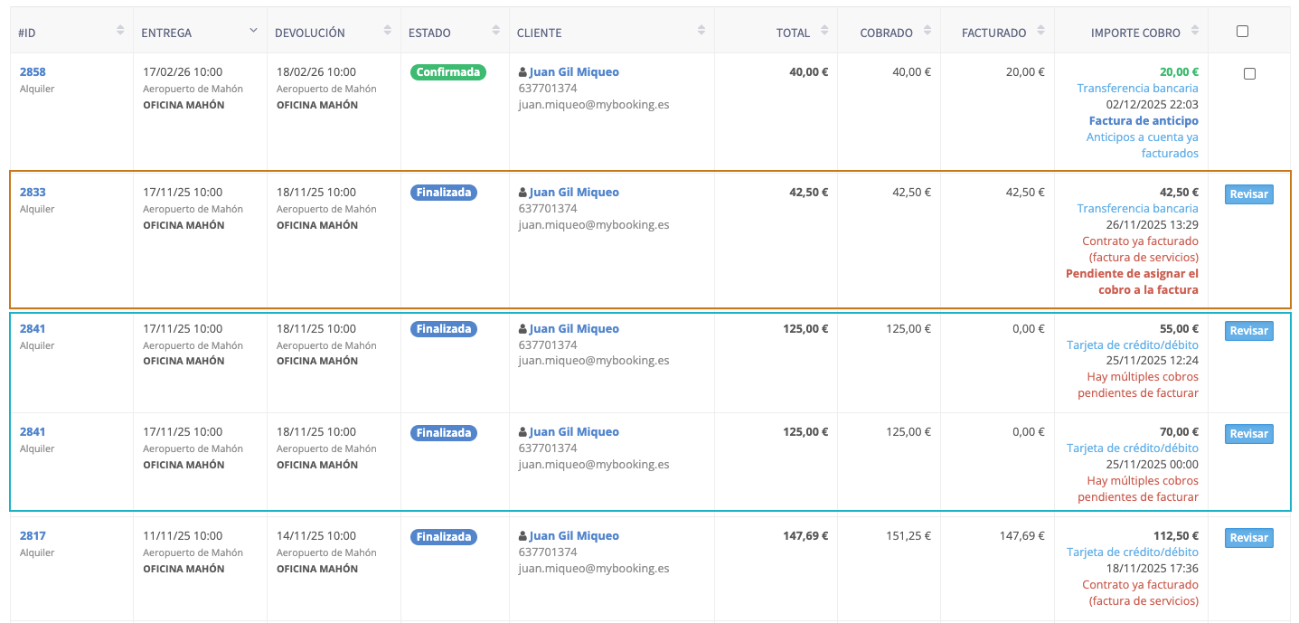Screen dimensions: 1299x623
Task: Sort by #ID column arrows
Action: [x=120, y=31]
